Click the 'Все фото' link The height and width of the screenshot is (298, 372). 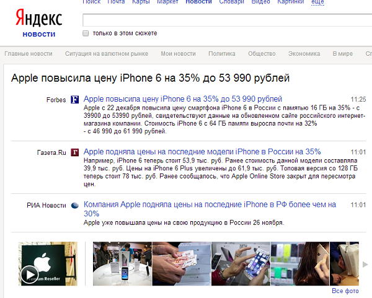[345, 291]
